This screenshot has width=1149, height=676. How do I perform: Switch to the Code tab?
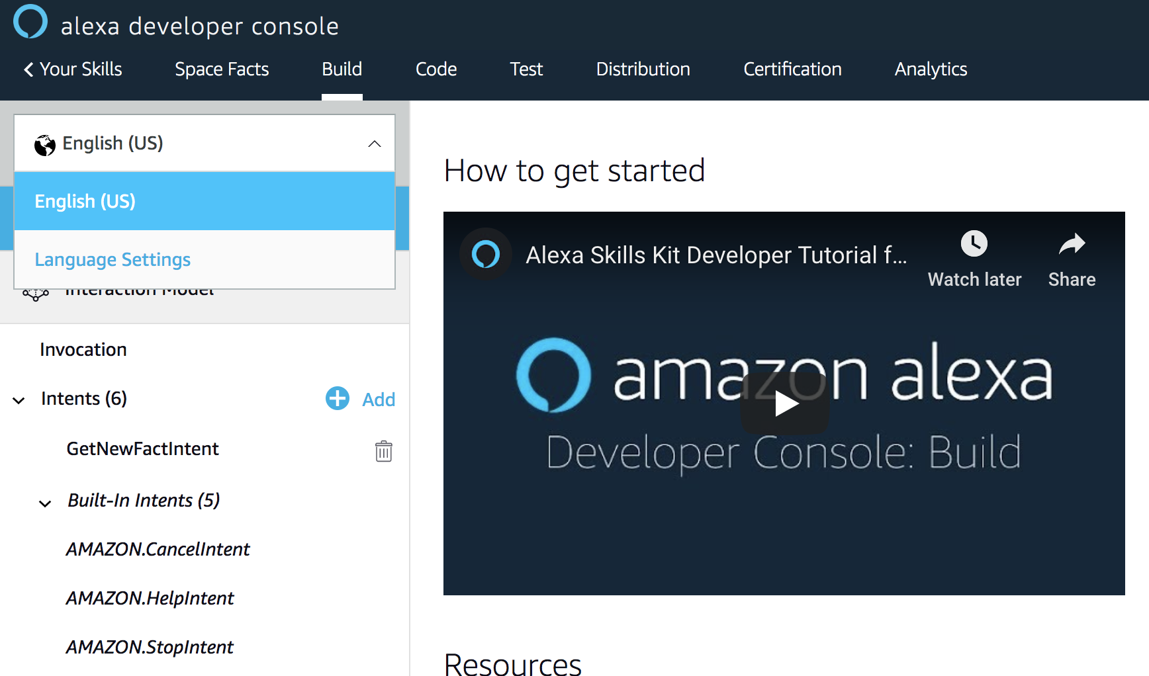click(x=436, y=69)
